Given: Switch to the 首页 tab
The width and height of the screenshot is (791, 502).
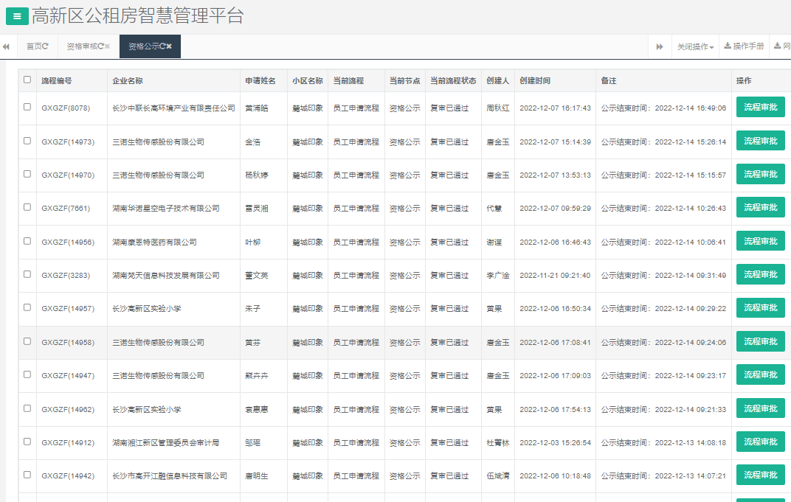Looking at the screenshot, I should click(35, 46).
